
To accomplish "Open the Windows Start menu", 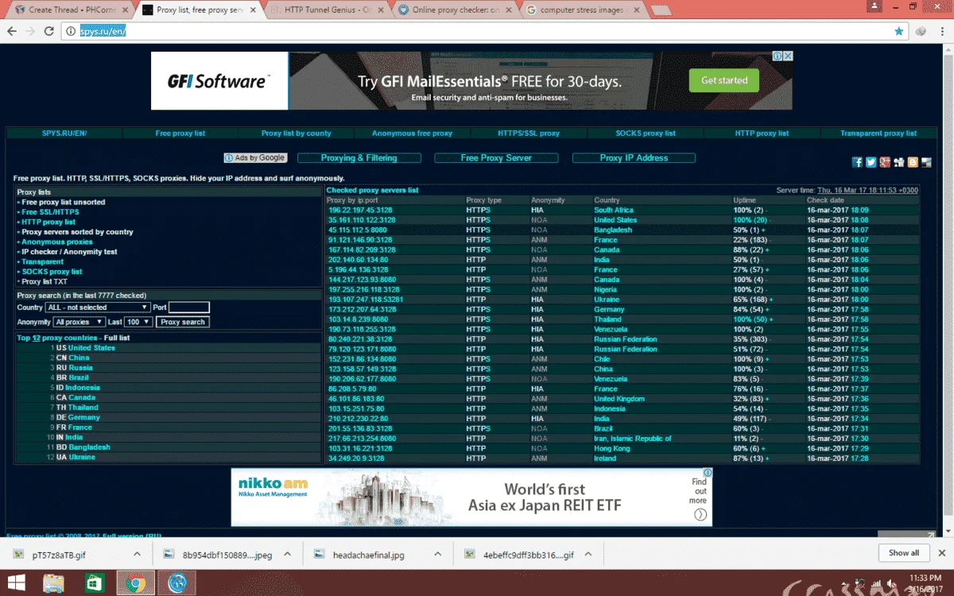I will coord(15,583).
